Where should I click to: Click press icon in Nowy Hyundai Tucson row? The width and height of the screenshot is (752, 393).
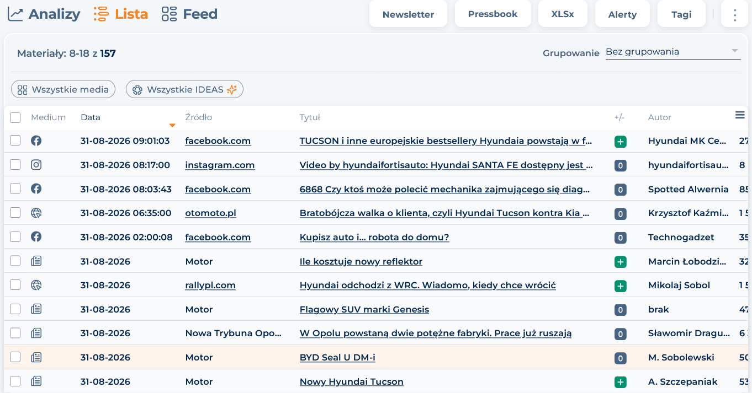click(x=36, y=381)
